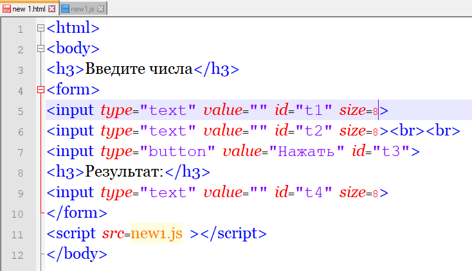472x271 pixels.
Task: Collapse the form tag fold marker
Action: coord(41,90)
